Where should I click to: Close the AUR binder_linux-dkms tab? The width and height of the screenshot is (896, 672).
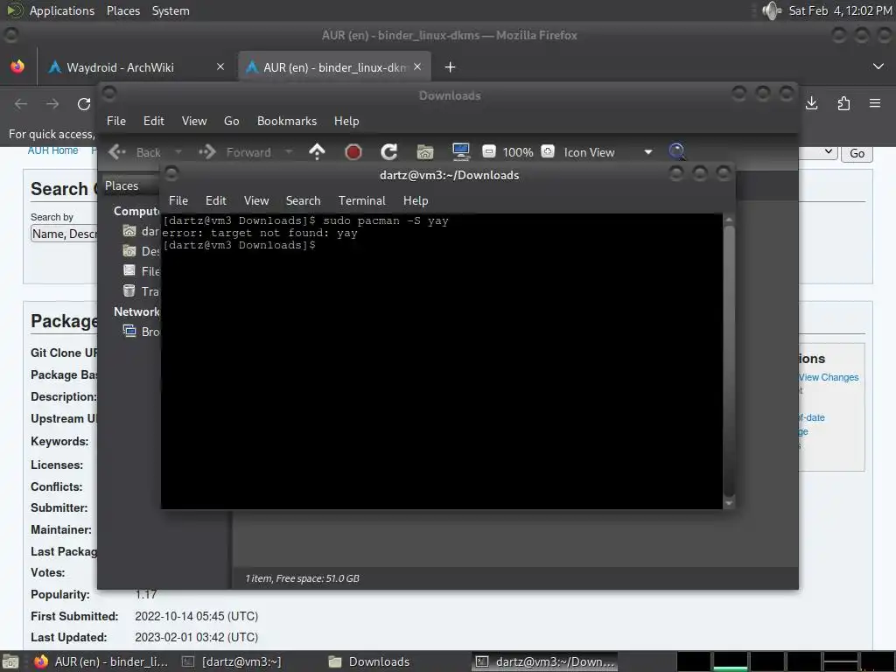pos(417,66)
